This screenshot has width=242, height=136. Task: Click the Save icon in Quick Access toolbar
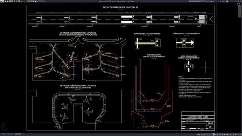(10, 1)
